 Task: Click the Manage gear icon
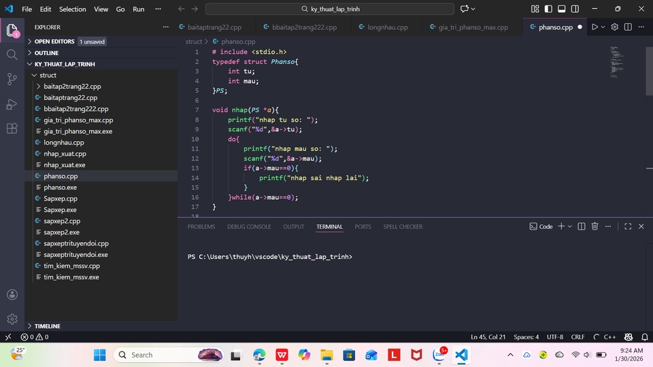pos(12,318)
